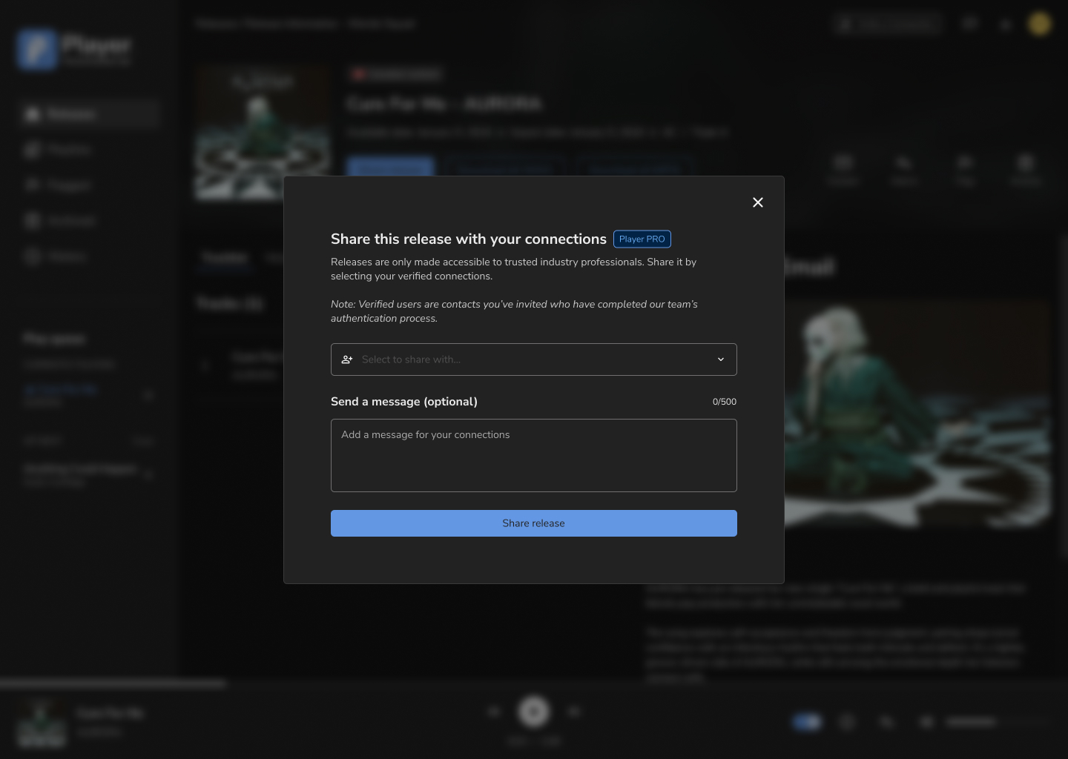Screen dimensions: 1068x759
Task: Click the add-person icon in share field
Action: click(x=346, y=359)
